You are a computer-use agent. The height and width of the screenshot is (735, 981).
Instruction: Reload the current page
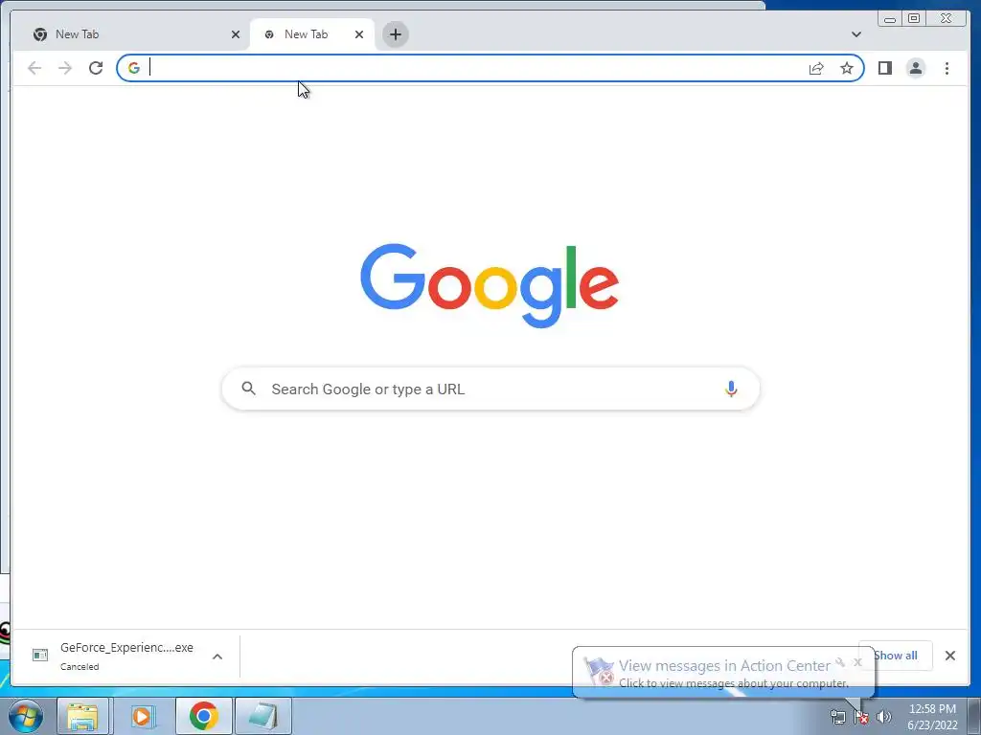click(x=96, y=68)
